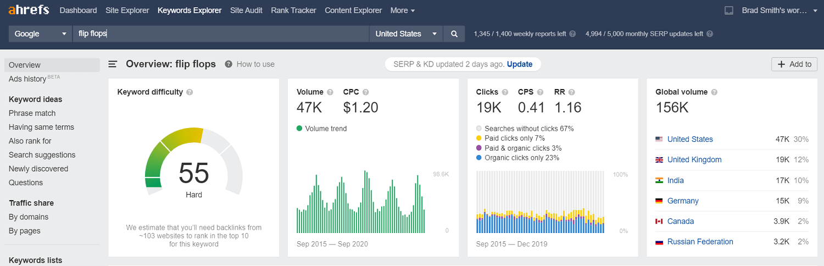Viewport: 824px width, 266px height.
Task: Click the purple Paid & organic clicks dot
Action: pos(479,148)
